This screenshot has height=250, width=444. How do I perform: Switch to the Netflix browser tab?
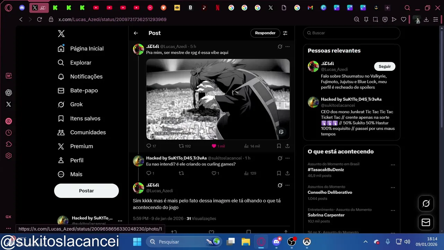217,8
